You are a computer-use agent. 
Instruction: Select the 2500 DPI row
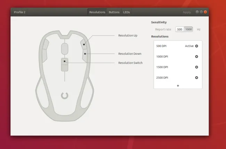click(x=178, y=78)
